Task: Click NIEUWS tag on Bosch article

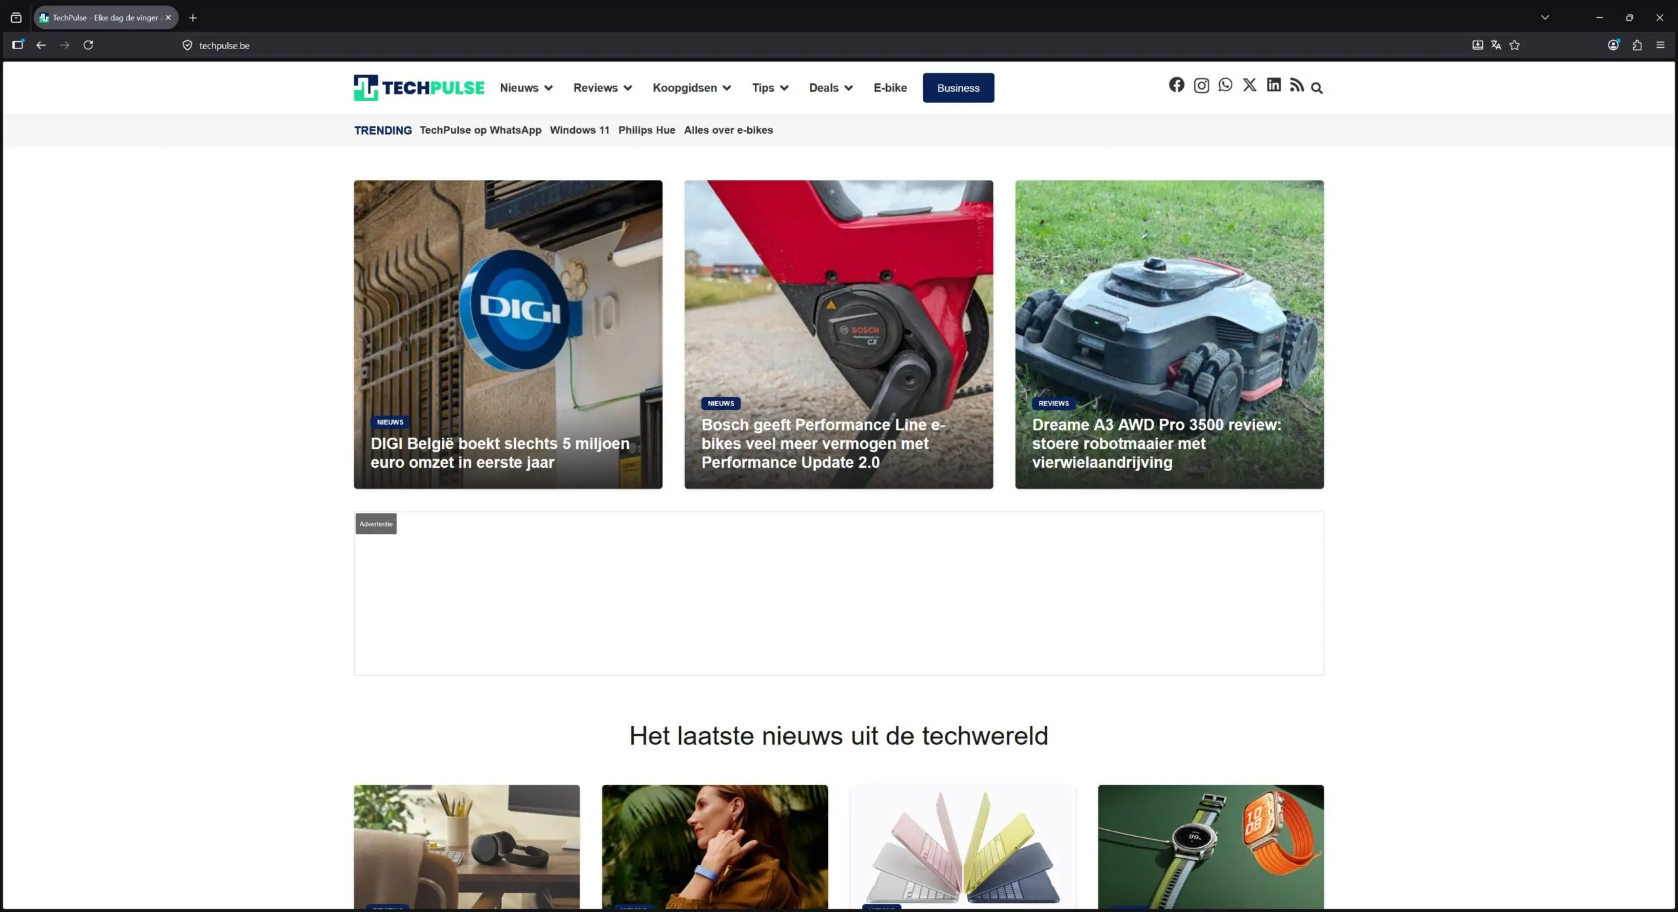Action: point(721,404)
